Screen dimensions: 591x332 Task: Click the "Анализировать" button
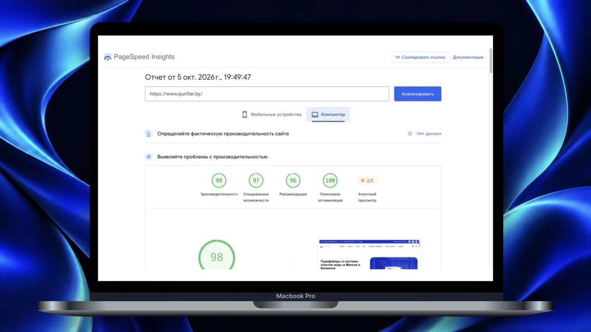tap(417, 94)
